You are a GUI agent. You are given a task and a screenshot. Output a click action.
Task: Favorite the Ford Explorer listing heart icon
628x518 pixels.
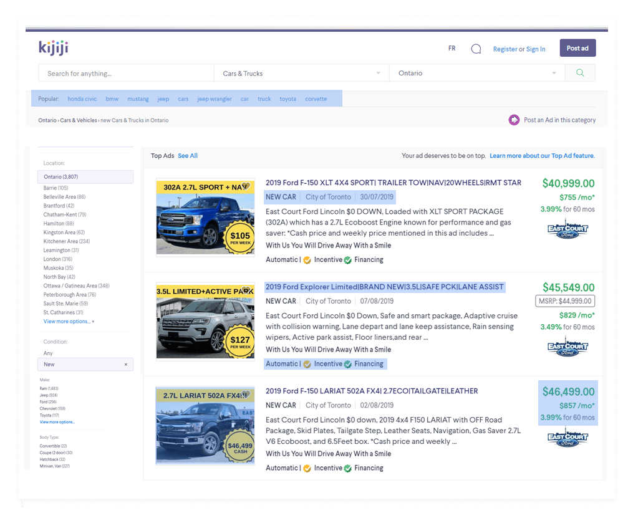[246, 290]
